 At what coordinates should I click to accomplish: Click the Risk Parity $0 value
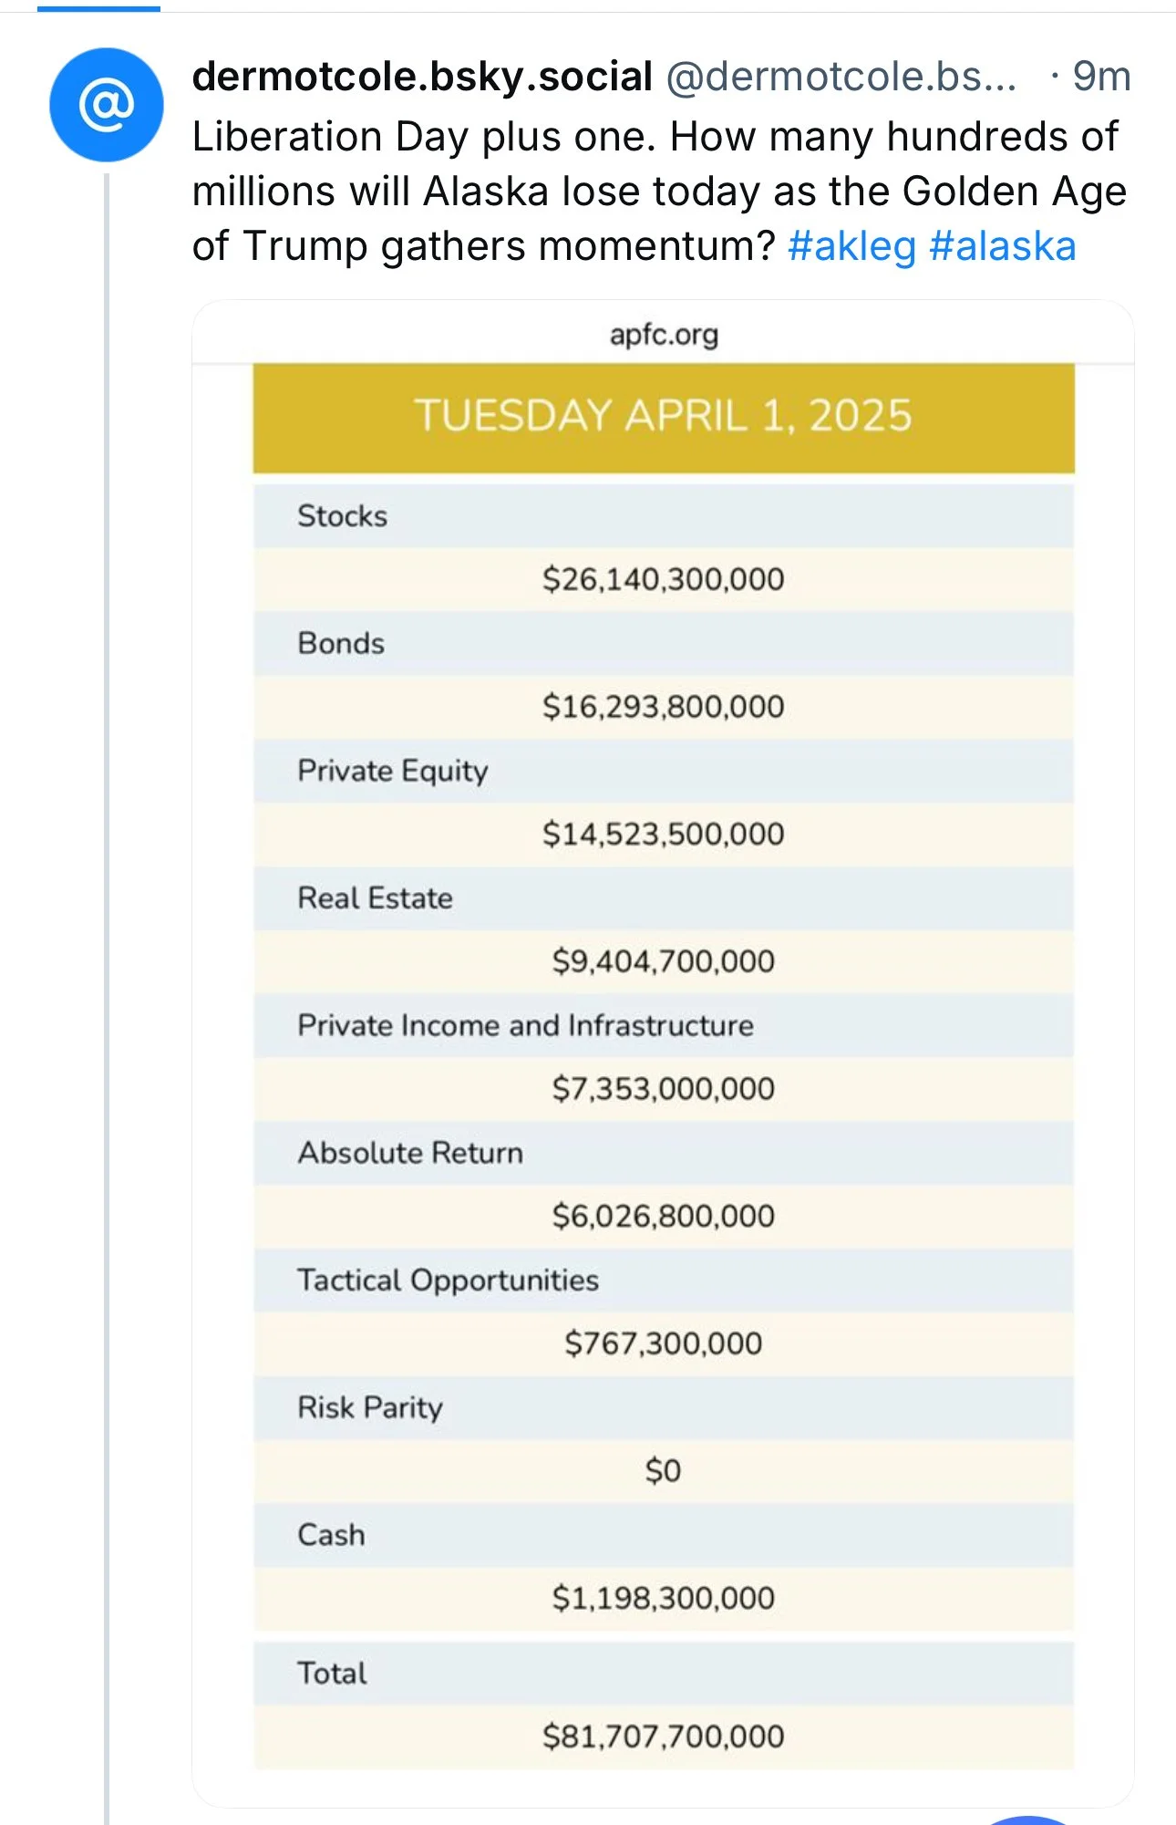click(x=663, y=1470)
